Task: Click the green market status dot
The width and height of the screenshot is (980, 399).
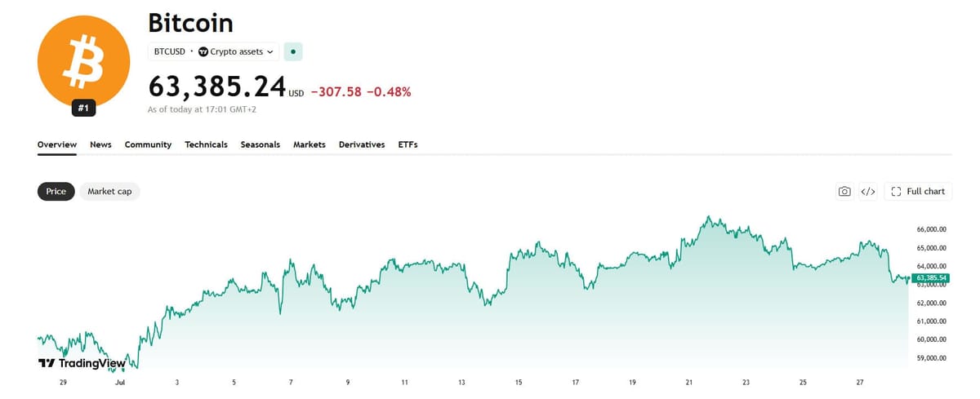Action: 295,51
